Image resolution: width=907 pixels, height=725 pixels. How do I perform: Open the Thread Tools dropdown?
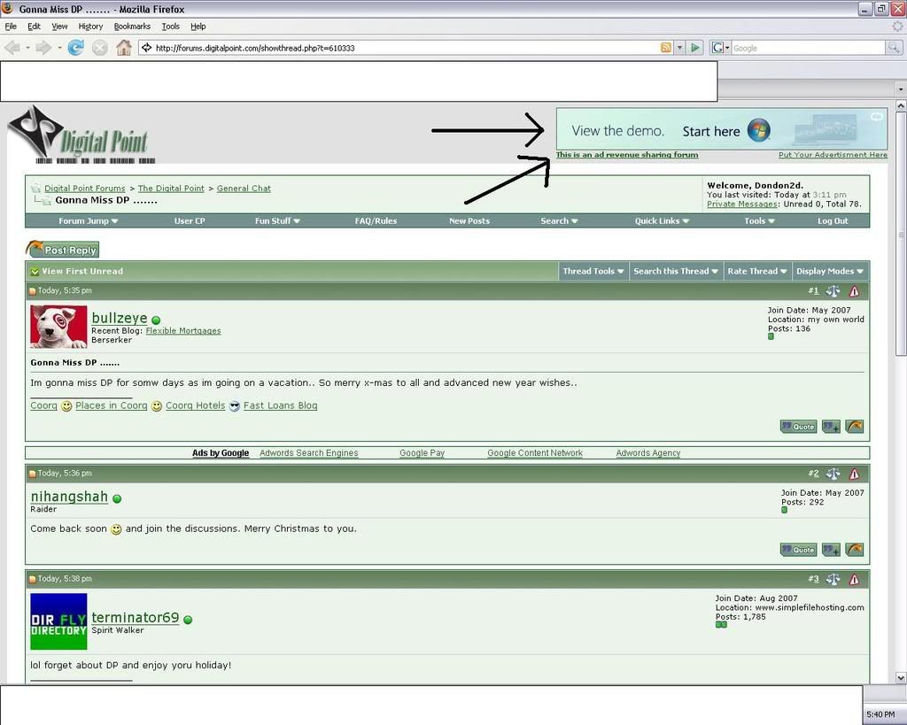tap(593, 272)
